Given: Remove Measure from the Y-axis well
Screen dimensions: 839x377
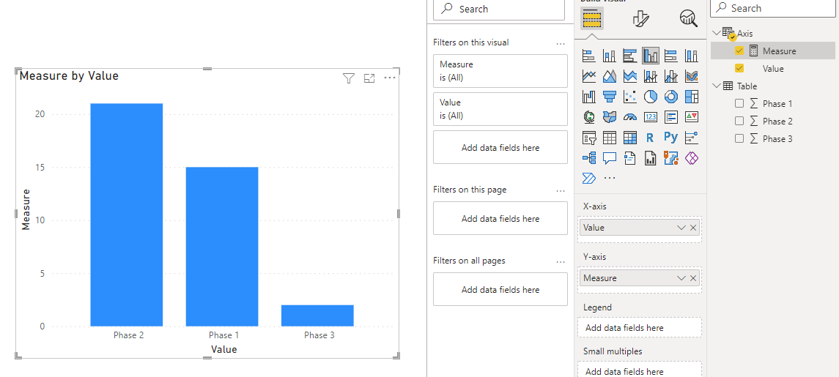Looking at the screenshot, I should click(x=693, y=278).
